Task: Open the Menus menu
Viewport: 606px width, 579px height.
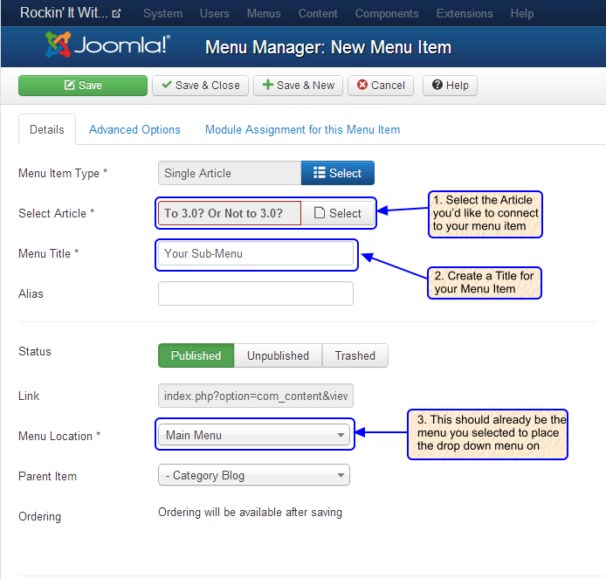Action: coord(264,13)
